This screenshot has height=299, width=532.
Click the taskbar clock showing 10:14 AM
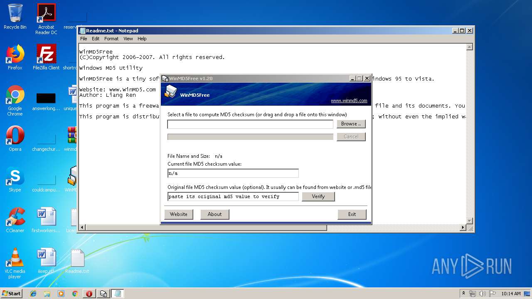click(511, 294)
